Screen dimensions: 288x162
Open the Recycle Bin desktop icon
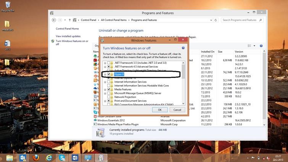[x=8, y=6]
